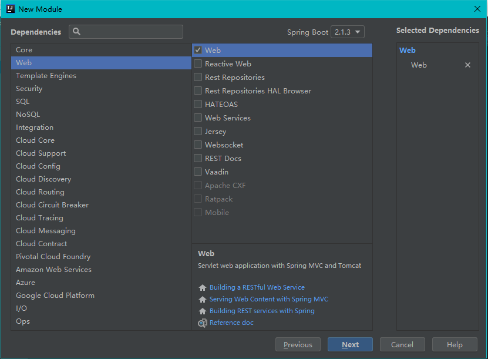Select the Cloud Config category
Screen dimensions: 488x359
coord(101,166)
